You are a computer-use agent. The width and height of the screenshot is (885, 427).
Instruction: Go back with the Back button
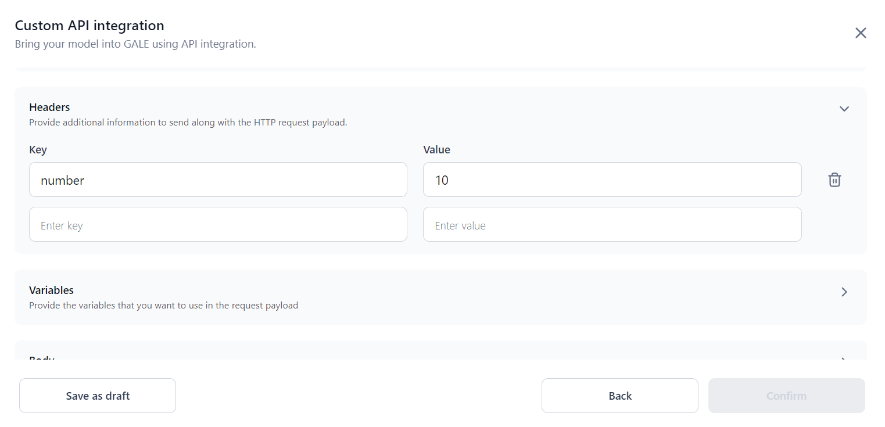tap(619, 396)
